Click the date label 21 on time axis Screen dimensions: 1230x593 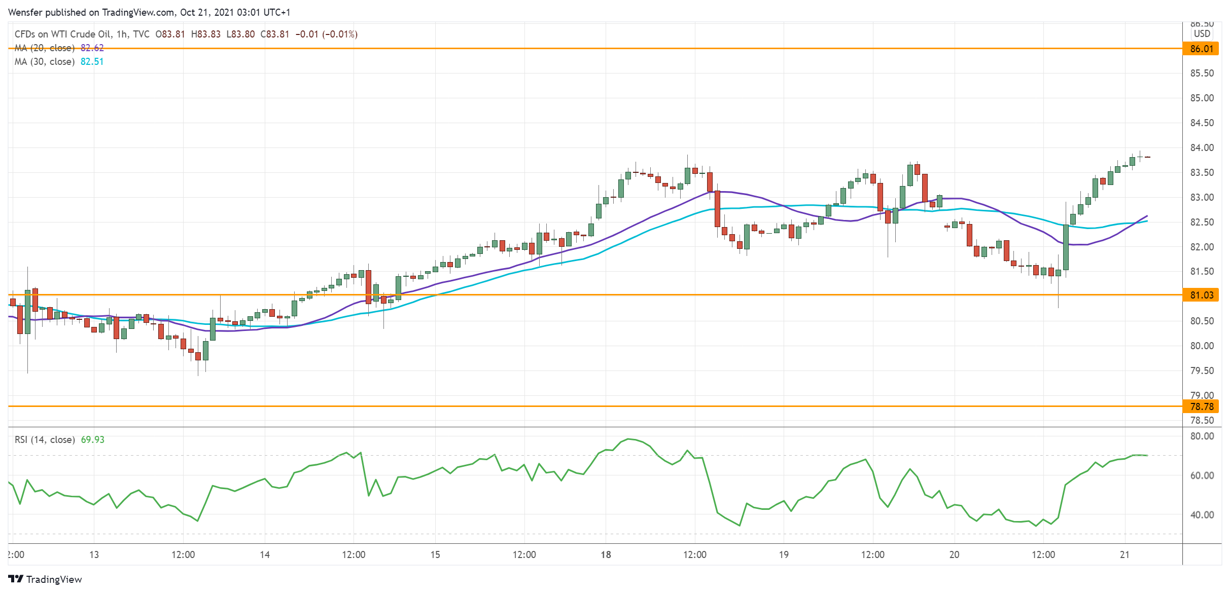[1124, 554]
